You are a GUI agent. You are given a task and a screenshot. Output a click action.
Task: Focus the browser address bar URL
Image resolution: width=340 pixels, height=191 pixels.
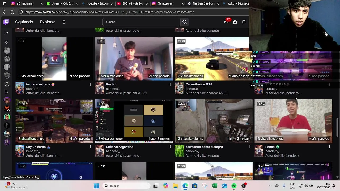[x=109, y=12]
